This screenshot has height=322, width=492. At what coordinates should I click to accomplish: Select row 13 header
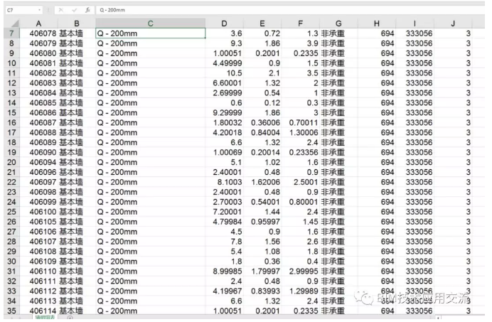coord(11,93)
